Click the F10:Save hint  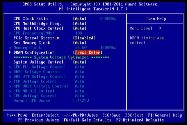[x=111, y=115]
